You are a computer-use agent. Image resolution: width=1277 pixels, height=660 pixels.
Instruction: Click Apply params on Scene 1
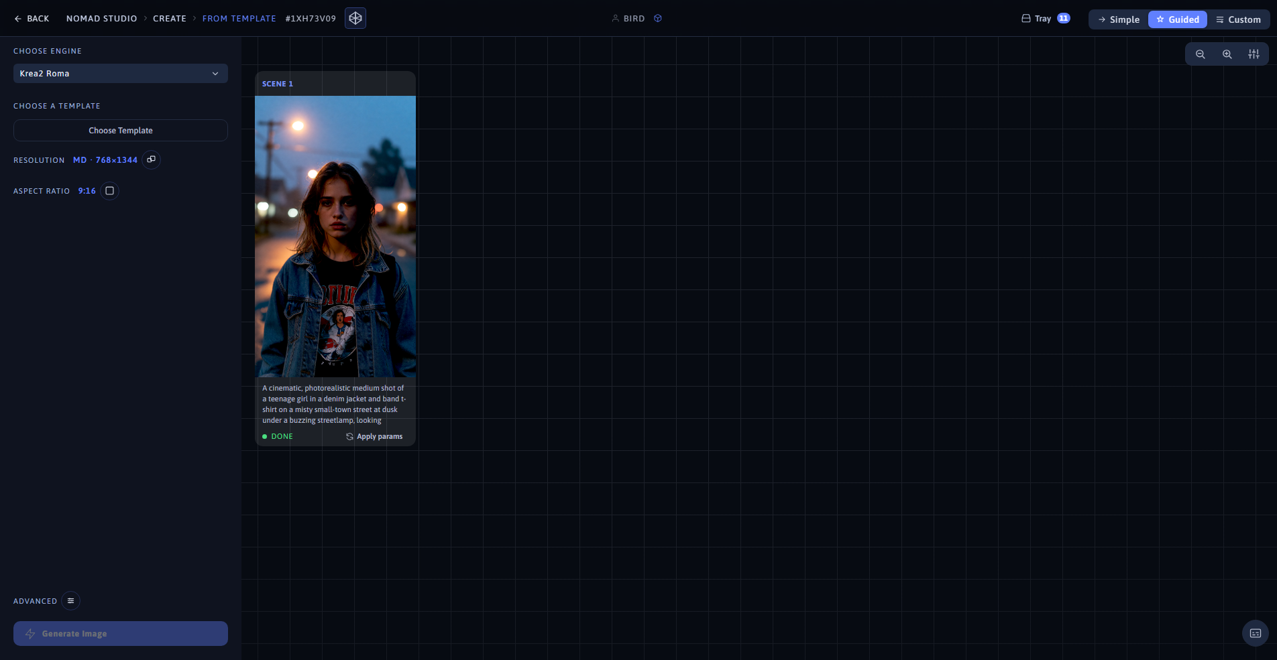pyautogui.click(x=374, y=436)
